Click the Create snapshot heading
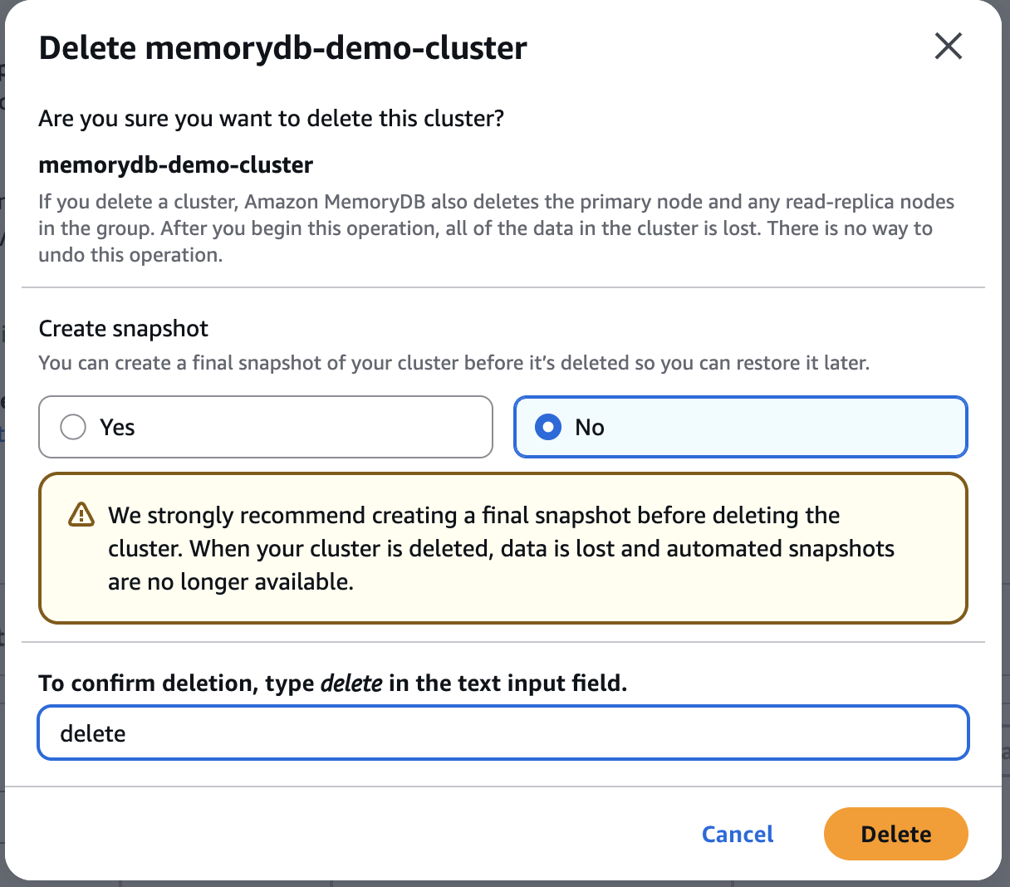1010x887 pixels. point(124,329)
